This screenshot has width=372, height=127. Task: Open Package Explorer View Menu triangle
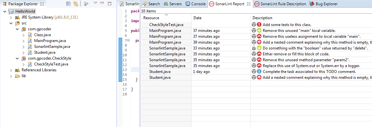(95, 3)
